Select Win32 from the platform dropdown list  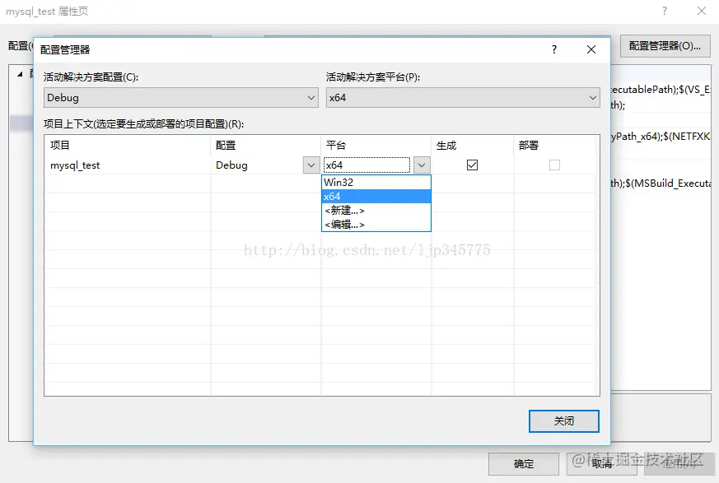click(376, 182)
